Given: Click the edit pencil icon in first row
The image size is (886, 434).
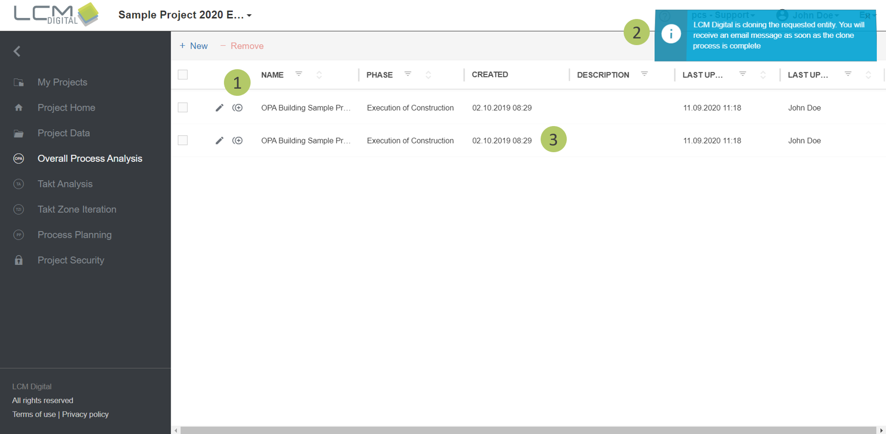Looking at the screenshot, I should tap(219, 108).
